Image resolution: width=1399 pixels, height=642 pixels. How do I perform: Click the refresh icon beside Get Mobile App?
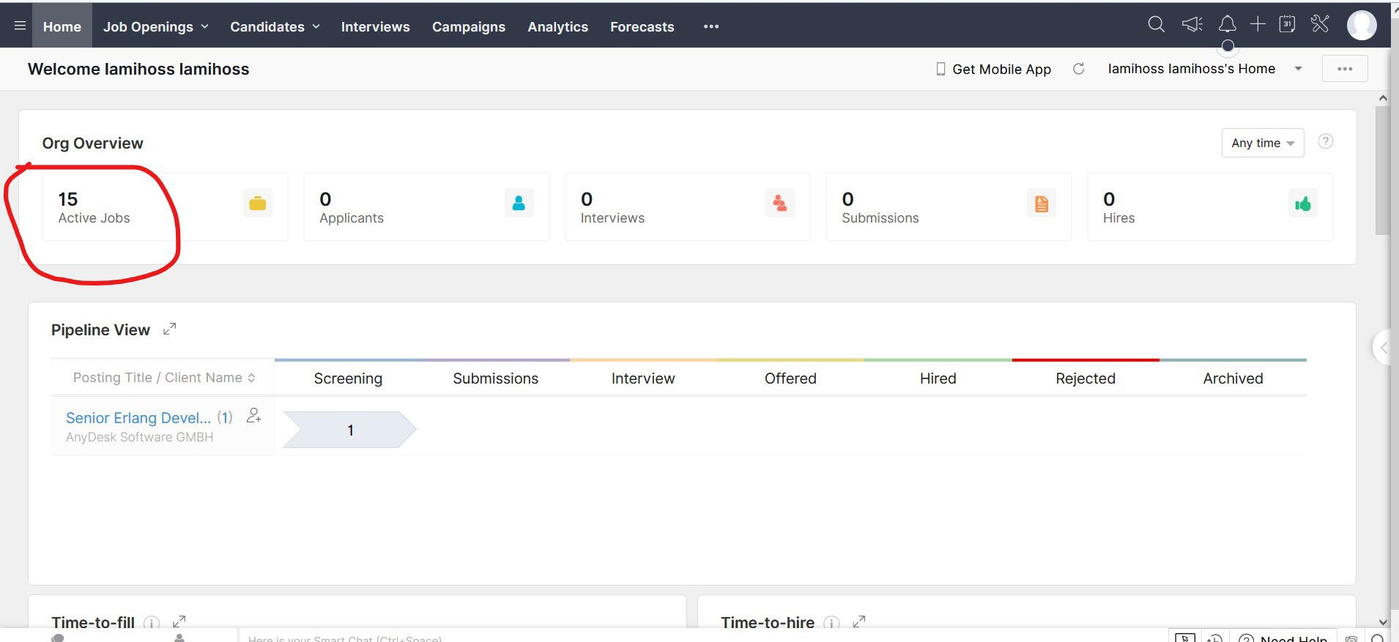point(1078,69)
